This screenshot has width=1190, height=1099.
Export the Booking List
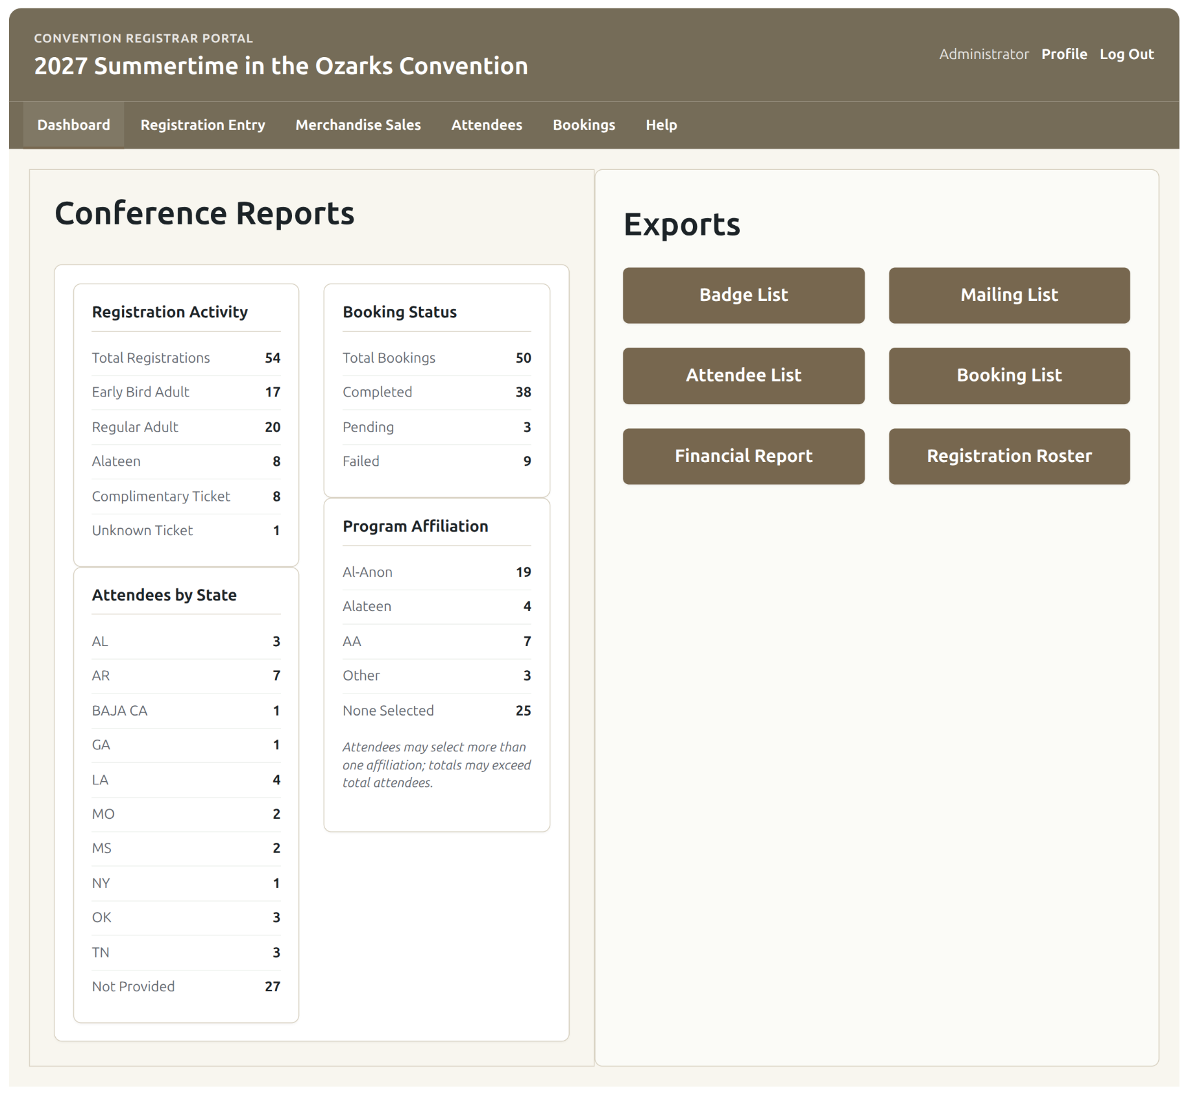[x=1009, y=376]
